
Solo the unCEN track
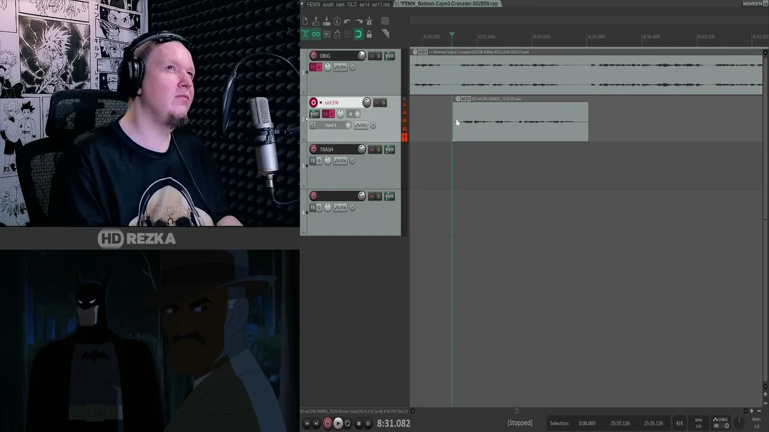(383, 103)
